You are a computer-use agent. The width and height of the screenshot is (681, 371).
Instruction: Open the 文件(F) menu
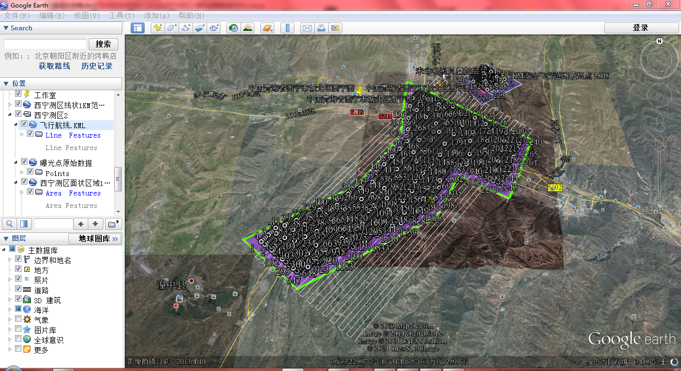click(17, 15)
